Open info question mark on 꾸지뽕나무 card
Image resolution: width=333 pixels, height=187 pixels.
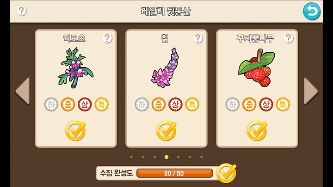click(289, 38)
